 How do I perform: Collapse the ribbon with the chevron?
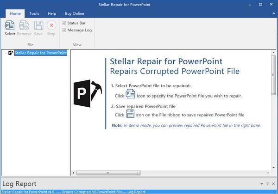(273, 13)
